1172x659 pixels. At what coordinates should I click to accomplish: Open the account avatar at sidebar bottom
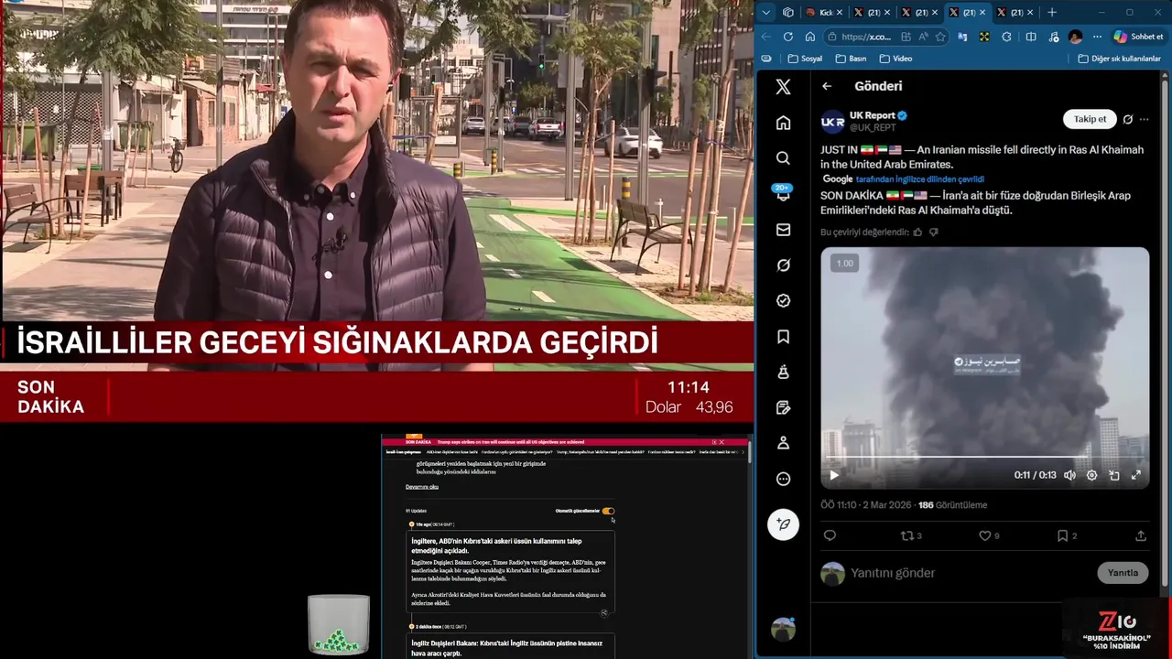(x=783, y=630)
